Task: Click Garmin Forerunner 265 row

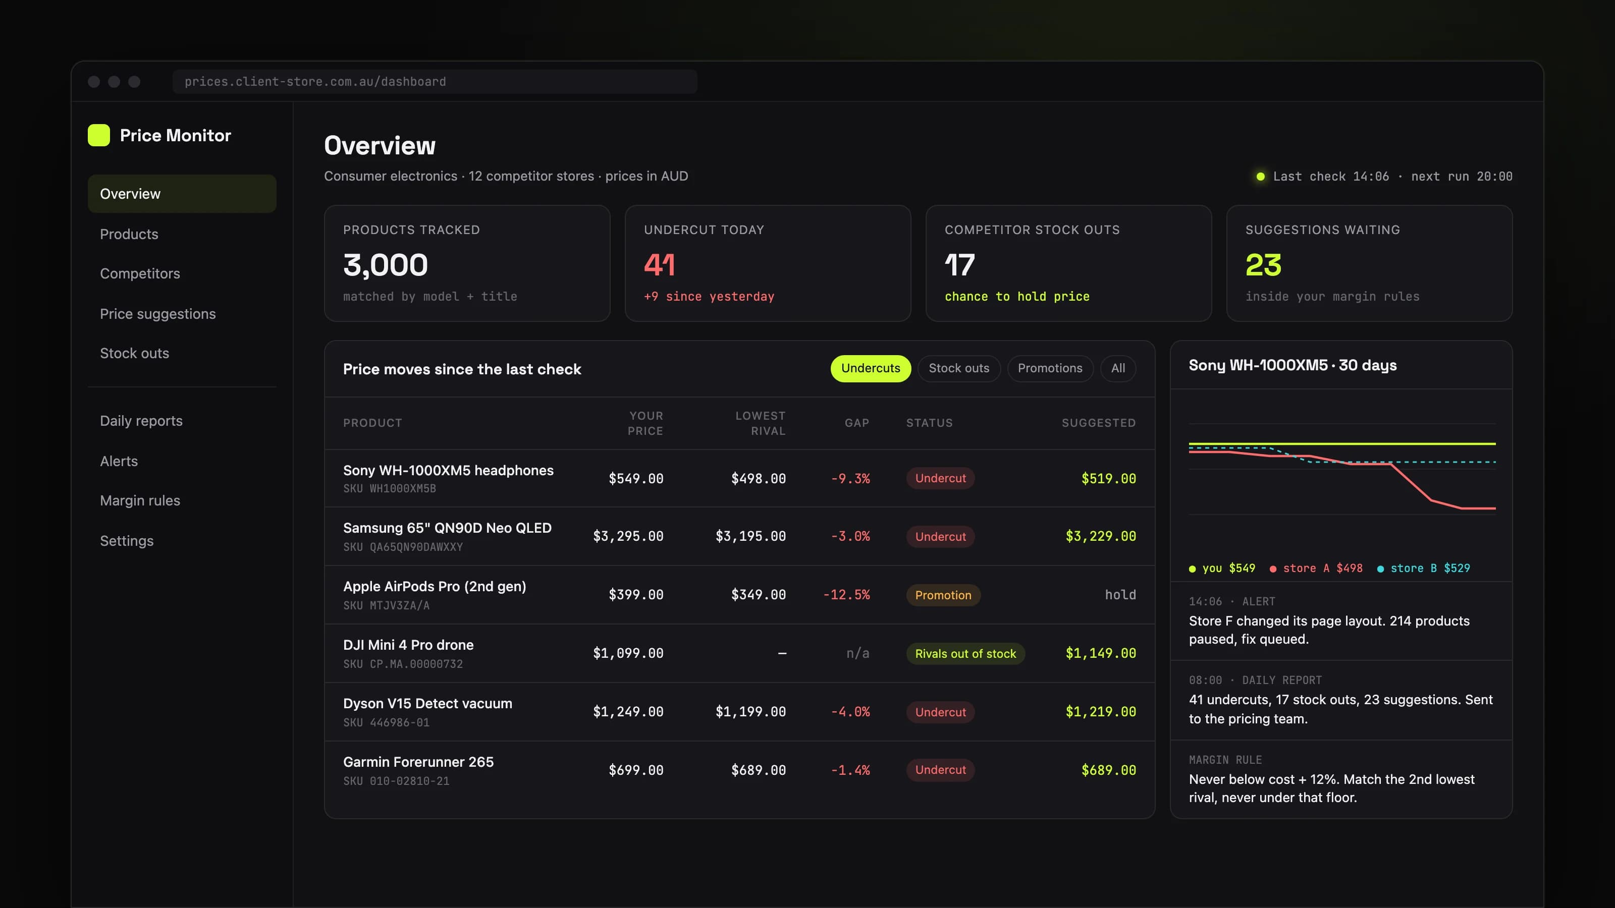Action: (740, 770)
